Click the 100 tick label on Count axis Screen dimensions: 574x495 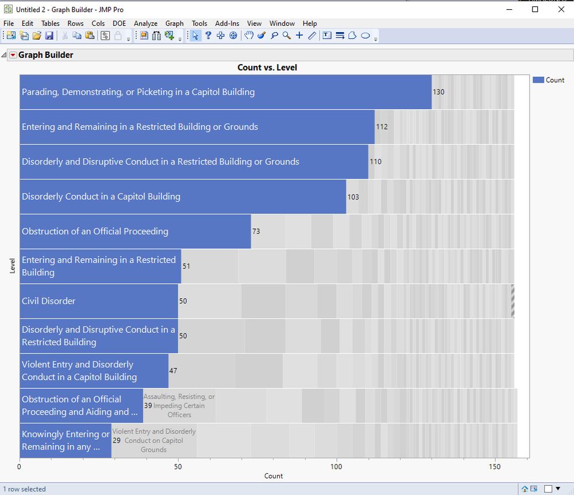click(336, 467)
